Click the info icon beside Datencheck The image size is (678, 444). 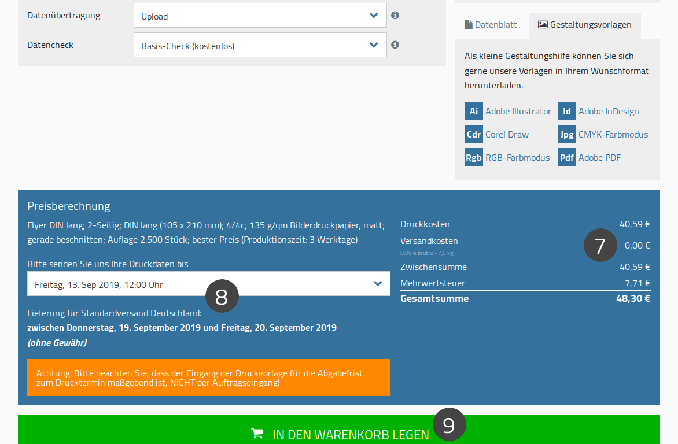pyautogui.click(x=395, y=45)
